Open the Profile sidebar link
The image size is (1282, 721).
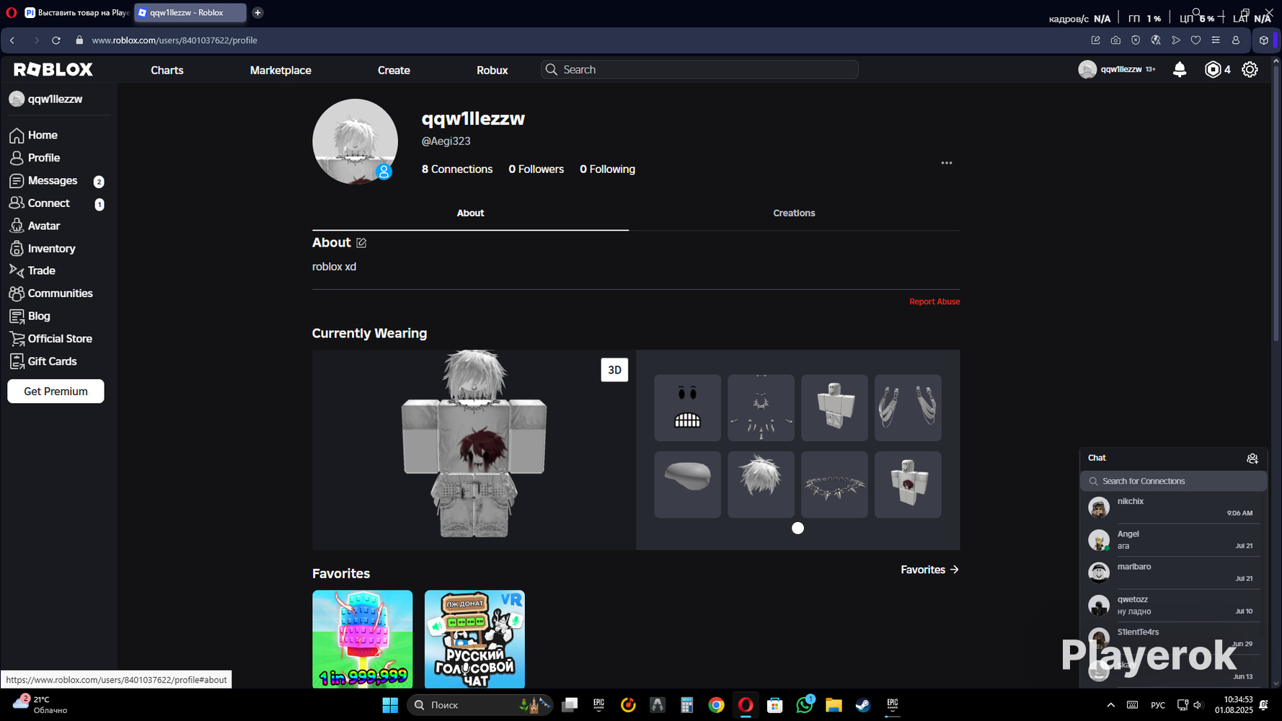pyautogui.click(x=43, y=158)
